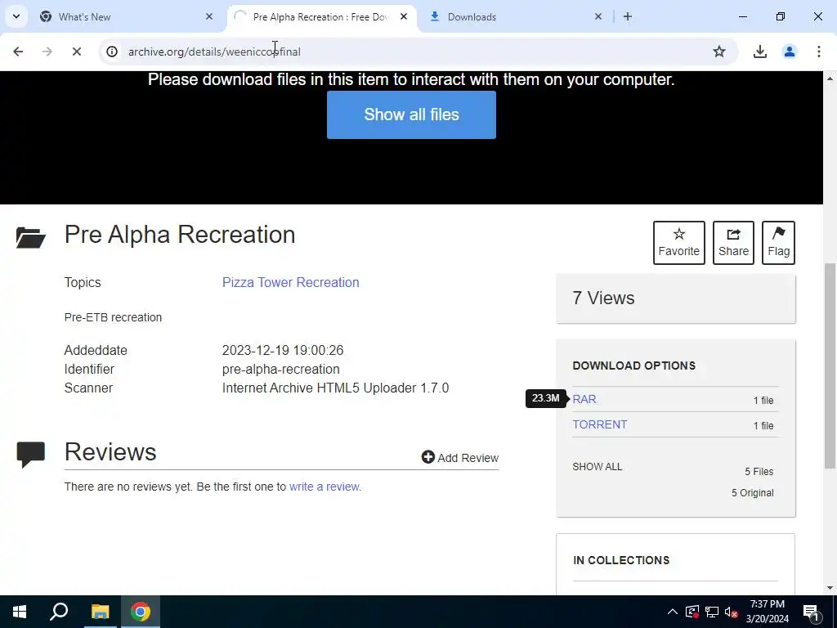Open File Explorer from taskbar

click(x=100, y=612)
